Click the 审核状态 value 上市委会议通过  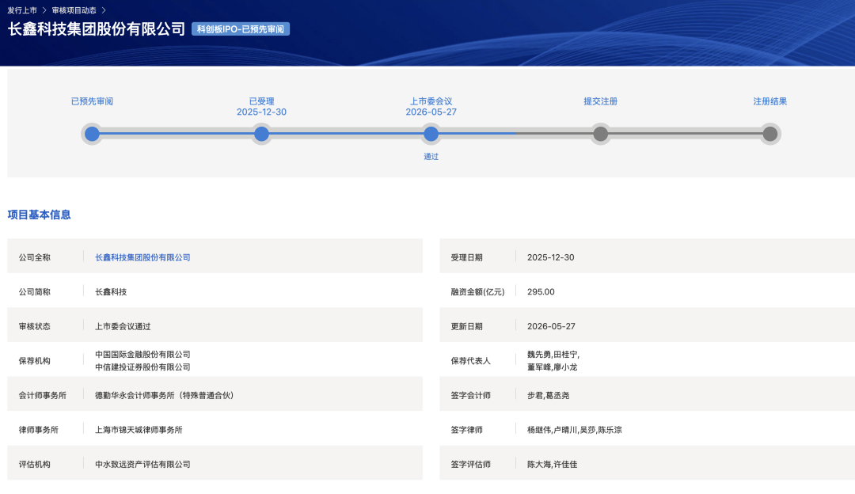coord(123,327)
